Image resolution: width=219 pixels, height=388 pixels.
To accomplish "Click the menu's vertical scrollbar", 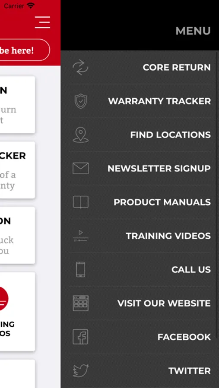I will tap(218, 194).
